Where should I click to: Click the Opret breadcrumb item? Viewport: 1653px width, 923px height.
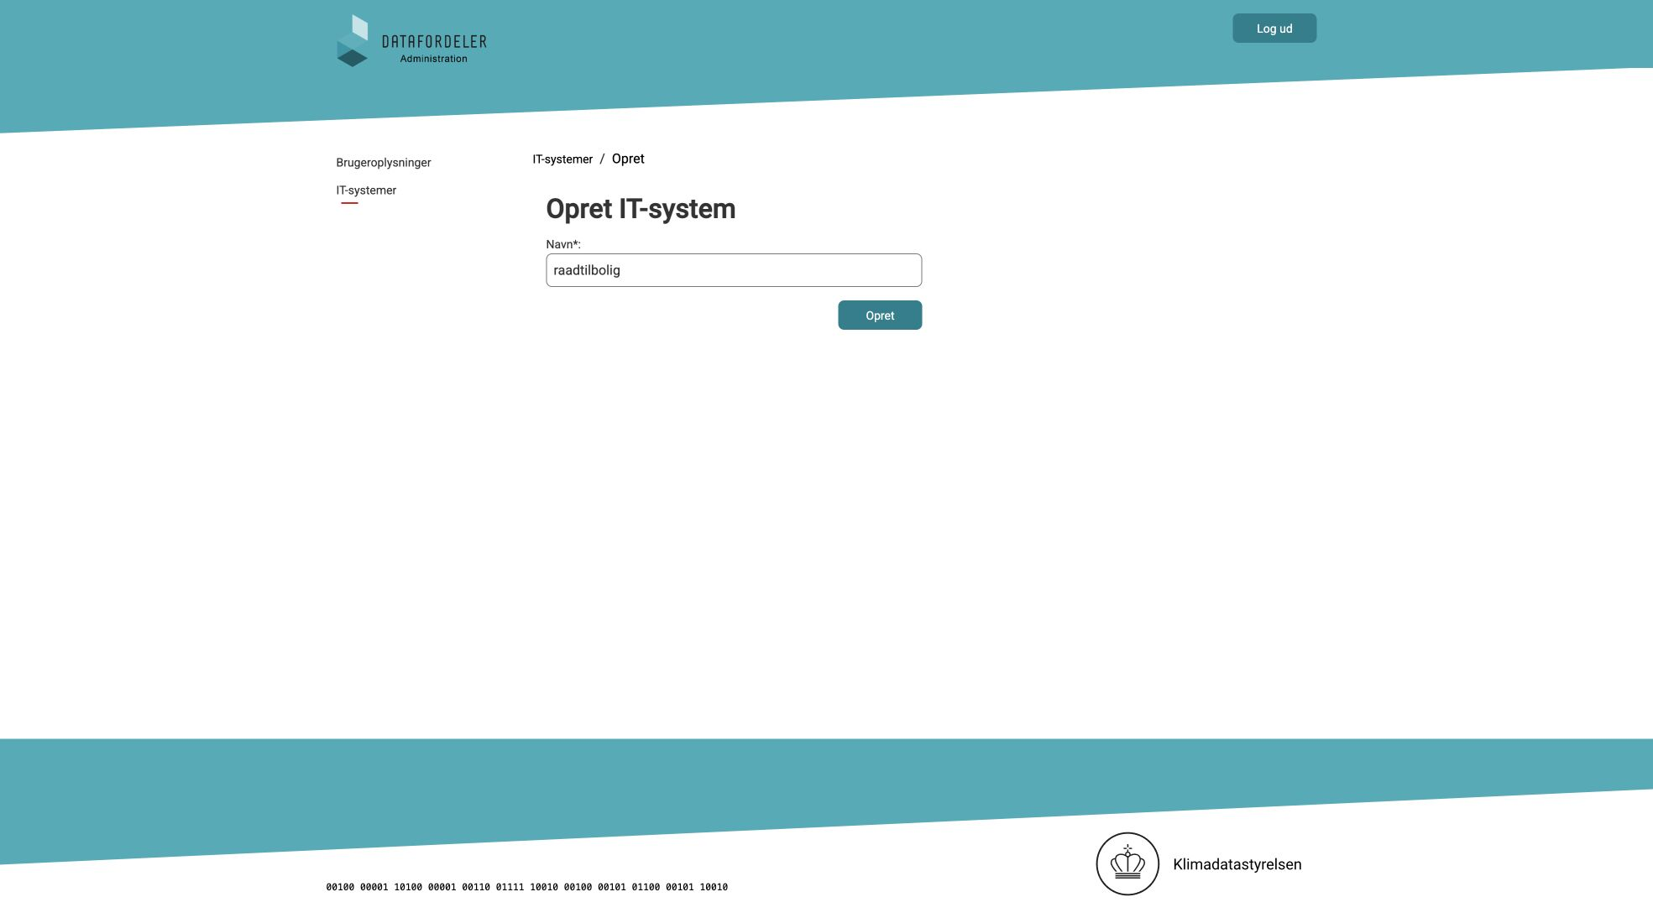tap(628, 159)
